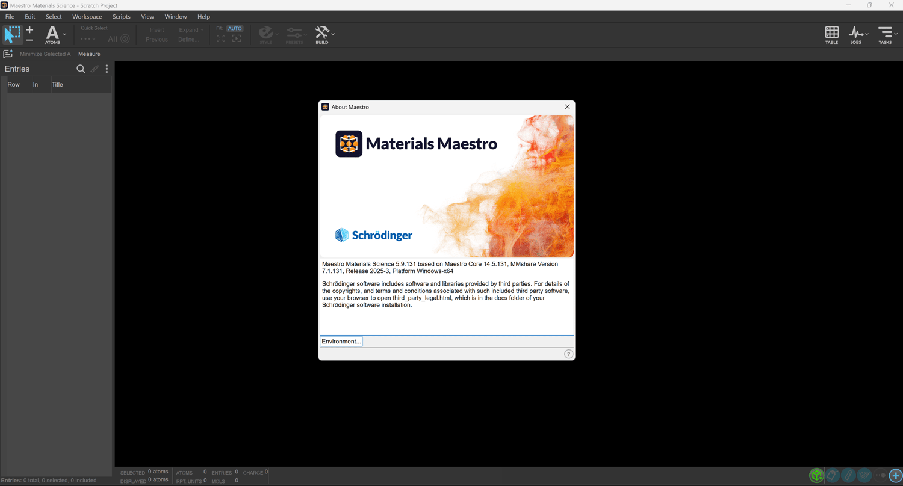Open the Expand selection dropdown
The width and height of the screenshot is (903, 486).
point(191,30)
